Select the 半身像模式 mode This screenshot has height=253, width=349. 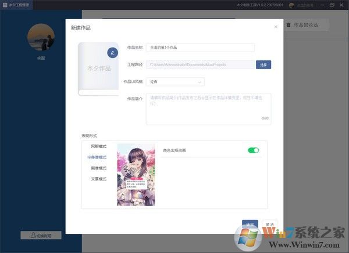(97, 157)
